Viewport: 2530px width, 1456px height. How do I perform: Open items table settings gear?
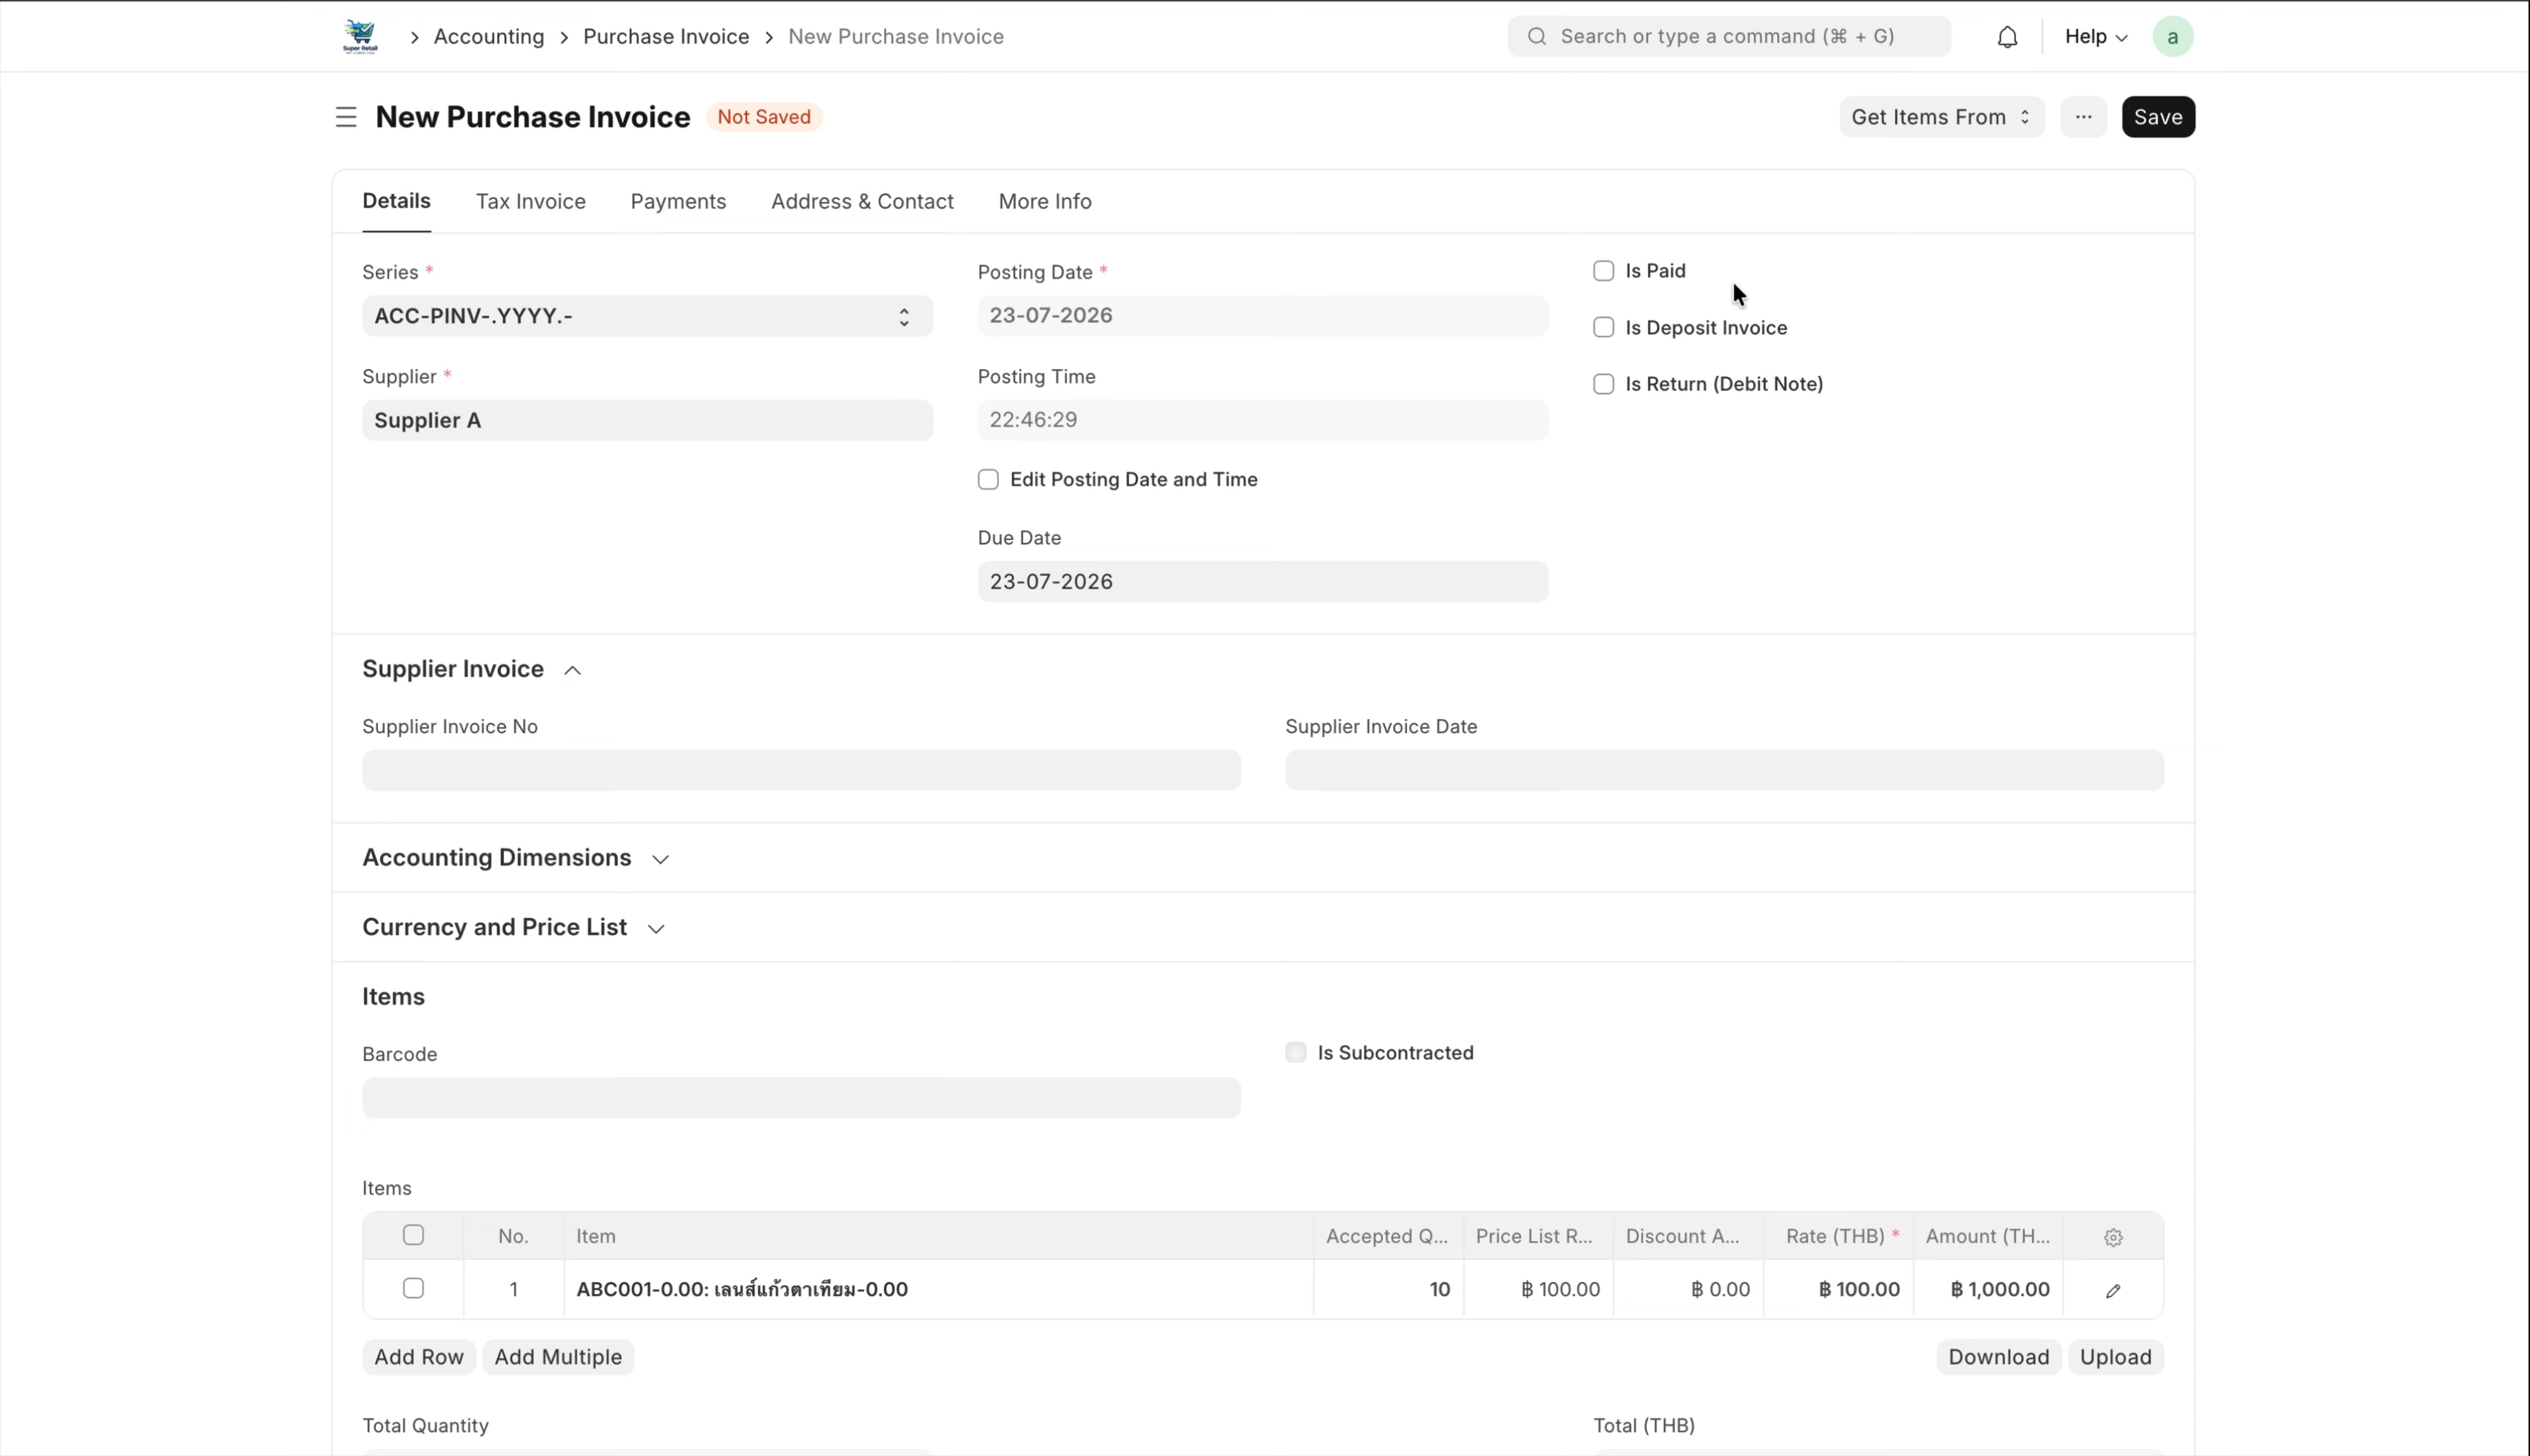2114,1237
